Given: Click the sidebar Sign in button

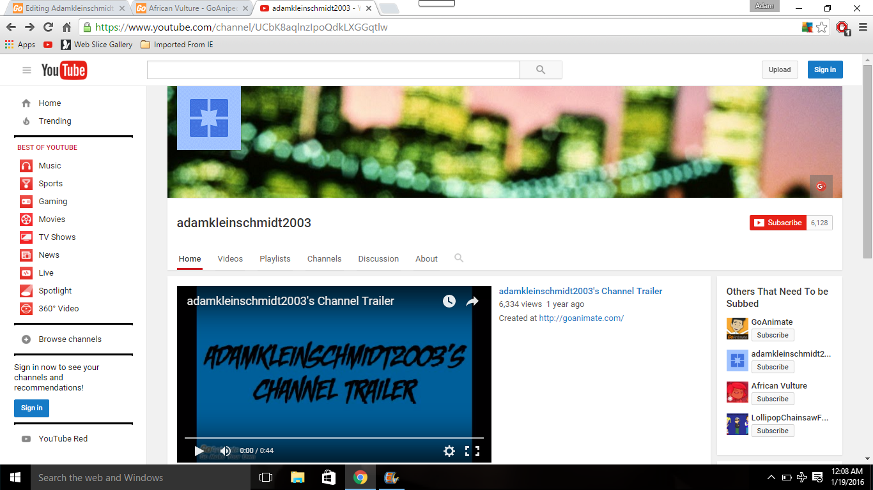Looking at the screenshot, I should pyautogui.click(x=31, y=408).
